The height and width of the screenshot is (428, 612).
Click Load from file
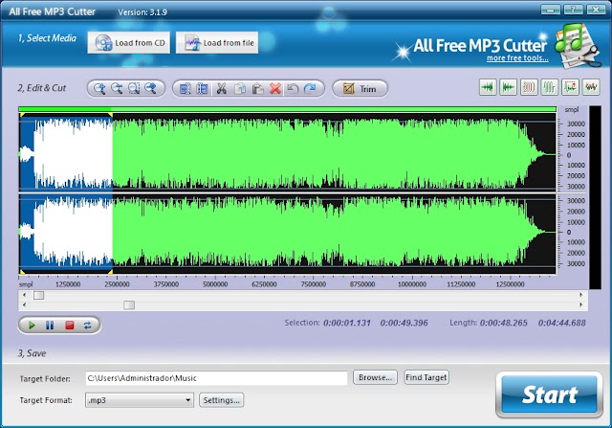click(x=217, y=42)
